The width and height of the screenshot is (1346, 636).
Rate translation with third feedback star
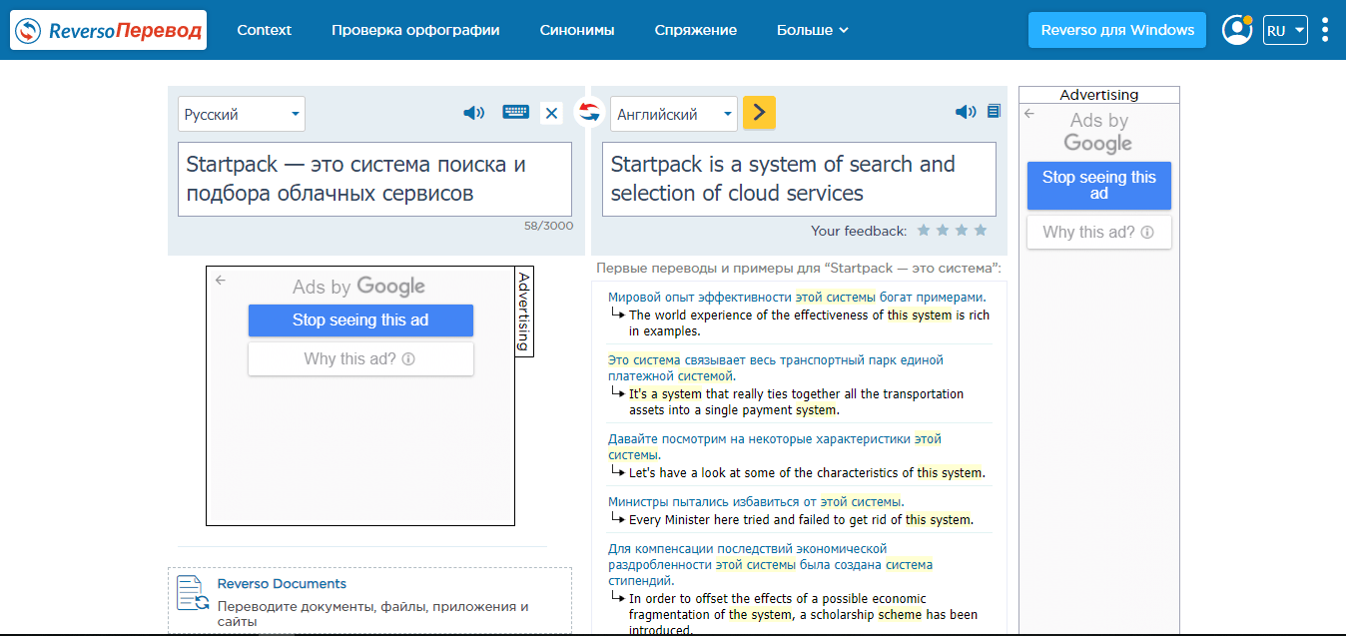[962, 231]
